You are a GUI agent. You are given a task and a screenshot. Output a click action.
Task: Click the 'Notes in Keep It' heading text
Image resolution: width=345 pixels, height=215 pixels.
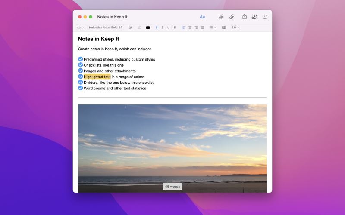(99, 39)
